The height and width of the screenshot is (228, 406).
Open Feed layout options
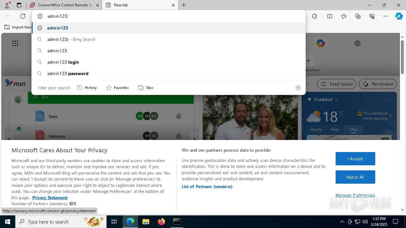click(x=337, y=84)
